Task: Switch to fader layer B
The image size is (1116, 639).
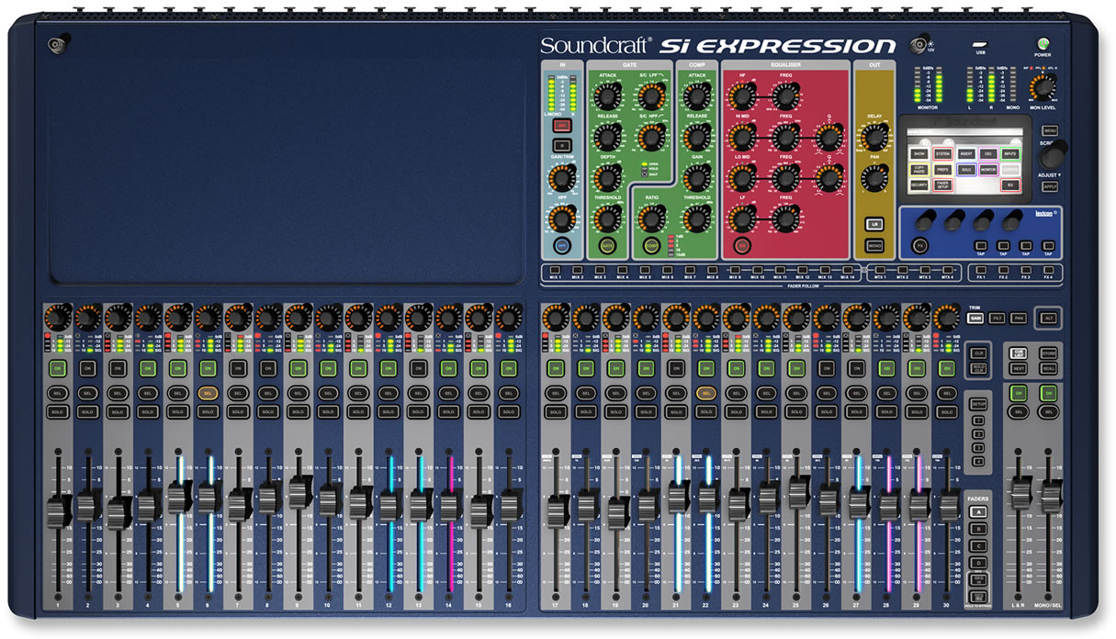Action: click(979, 529)
